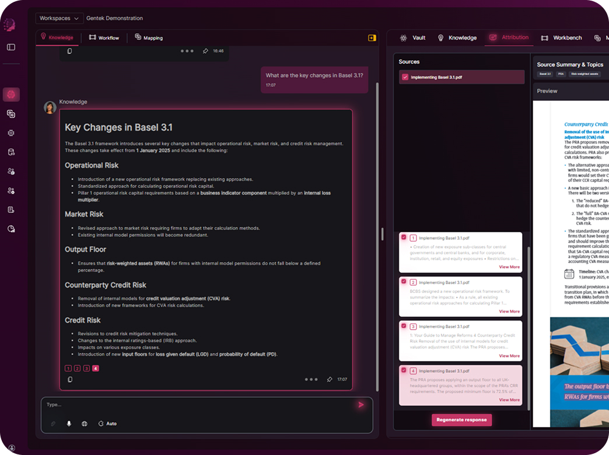Click the Regenerate response button

point(461,420)
